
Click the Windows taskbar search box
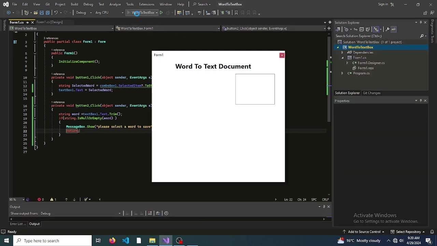pos(53,241)
